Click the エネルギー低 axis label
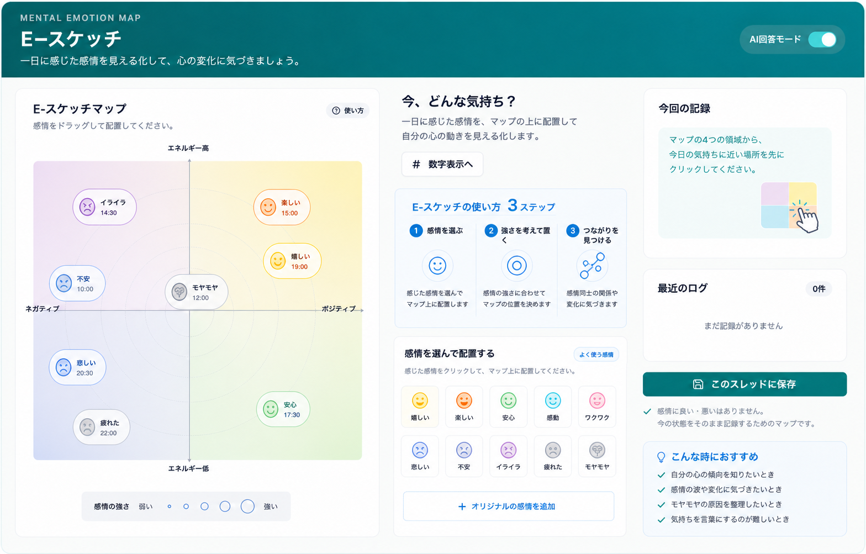 (188, 468)
